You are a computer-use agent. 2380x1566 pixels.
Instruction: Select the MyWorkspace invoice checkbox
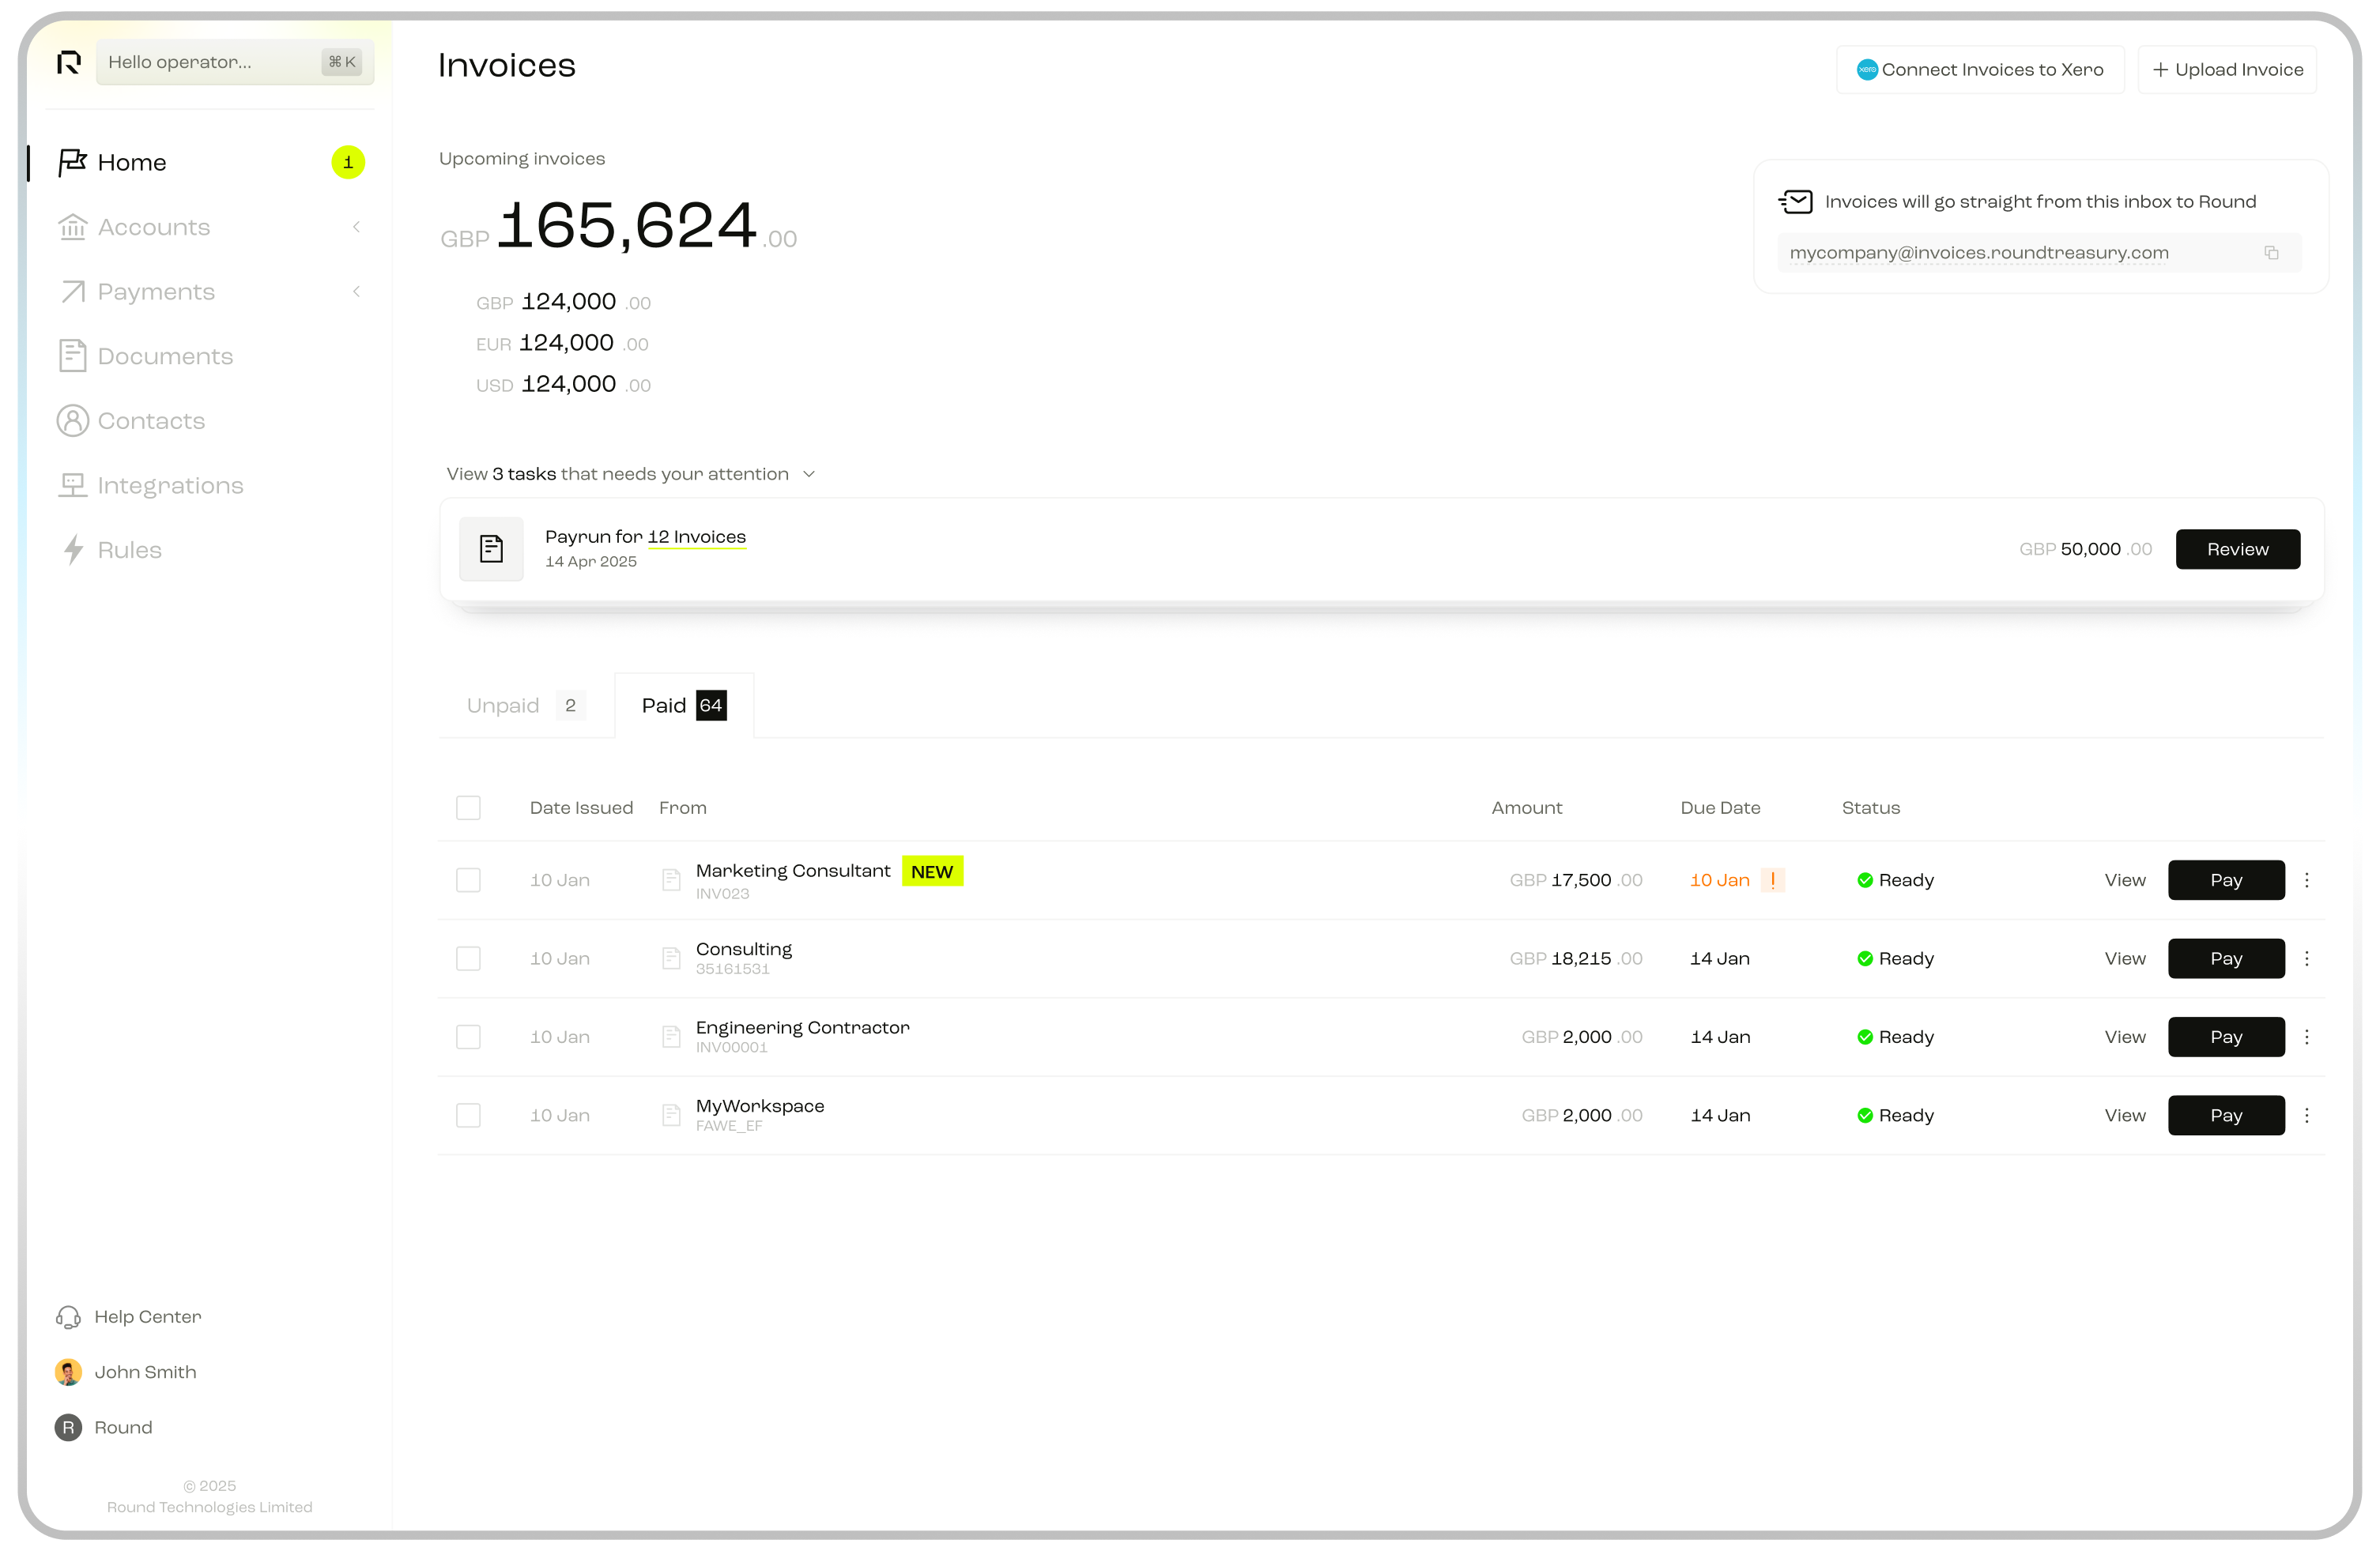point(468,1116)
